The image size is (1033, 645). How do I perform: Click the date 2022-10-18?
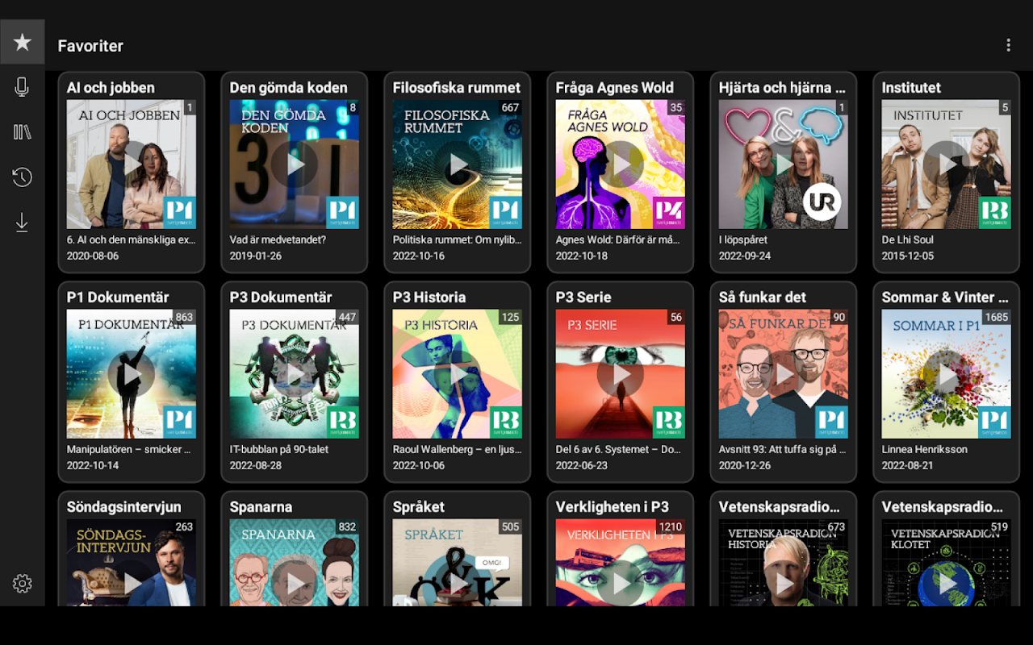pyautogui.click(x=581, y=256)
